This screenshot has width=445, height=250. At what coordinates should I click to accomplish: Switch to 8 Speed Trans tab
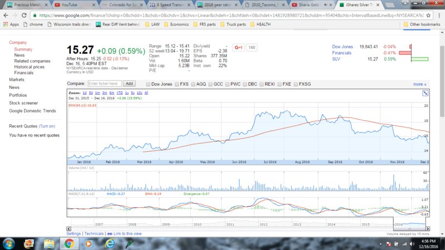[169, 5]
